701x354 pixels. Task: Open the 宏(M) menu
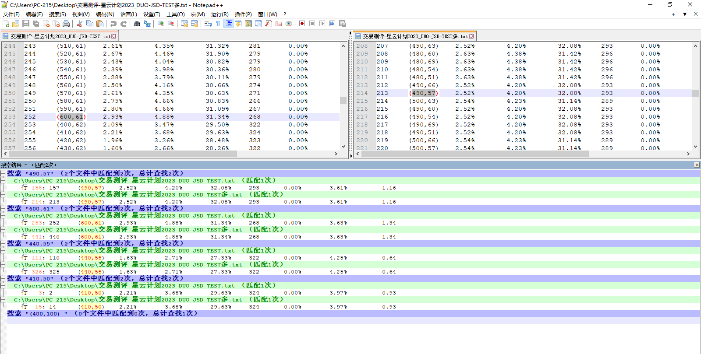[198, 14]
